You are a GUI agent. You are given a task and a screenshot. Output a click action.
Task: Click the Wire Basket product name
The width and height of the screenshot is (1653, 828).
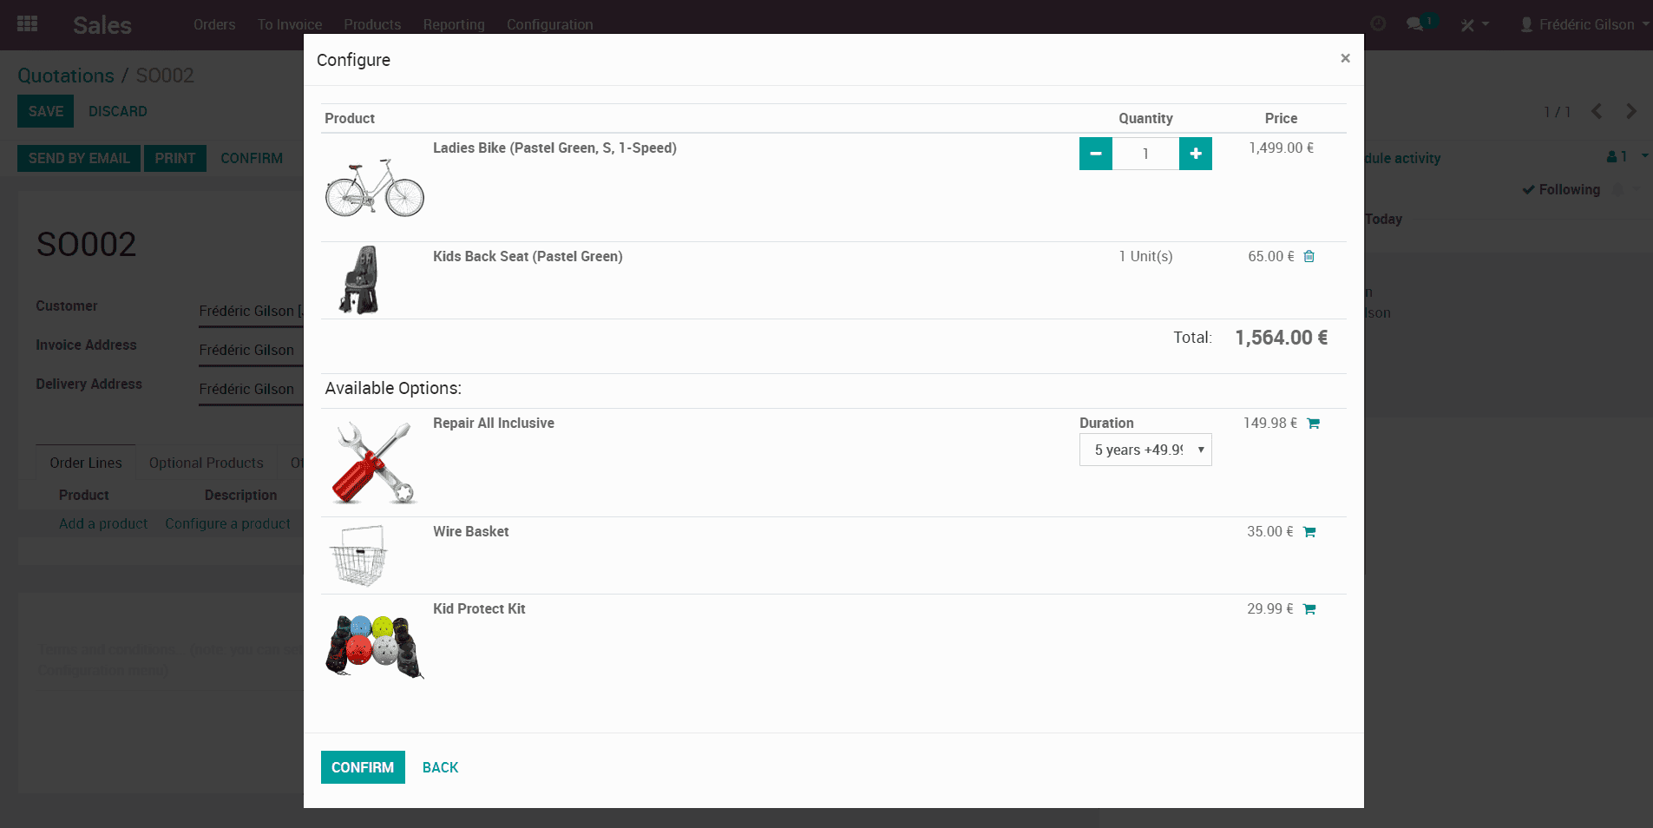click(x=471, y=532)
